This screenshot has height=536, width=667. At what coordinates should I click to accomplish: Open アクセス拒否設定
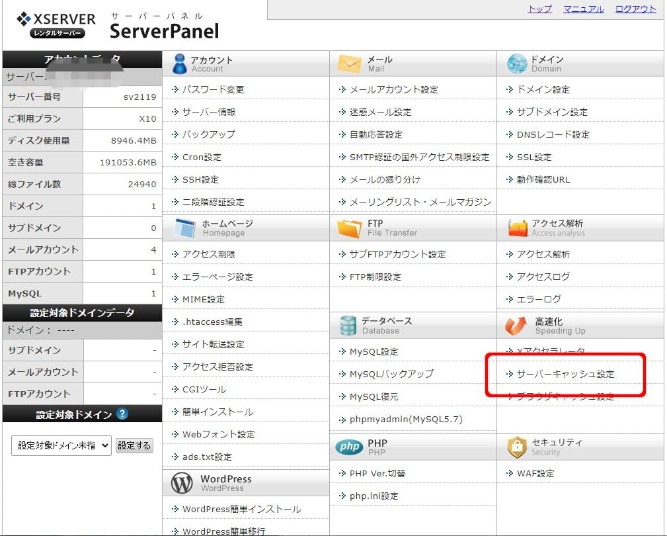(x=217, y=367)
